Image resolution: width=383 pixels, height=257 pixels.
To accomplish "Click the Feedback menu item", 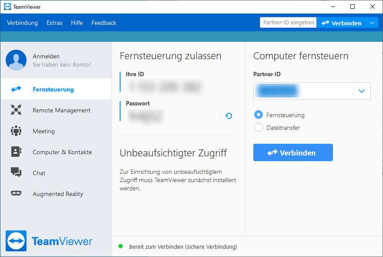I will 104,23.
